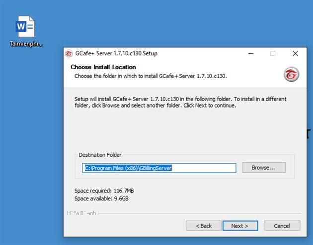This screenshot has height=245, width=313.
Task: Click the Garena logo in installer header
Action: coord(291,74)
